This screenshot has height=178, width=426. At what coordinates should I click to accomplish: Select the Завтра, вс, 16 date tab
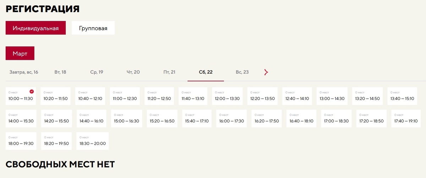tap(24, 72)
